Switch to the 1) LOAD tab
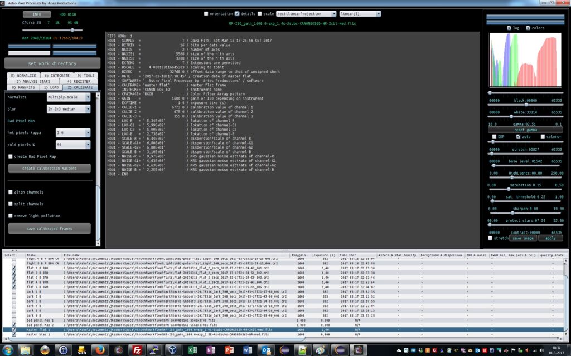Viewport: 571px width, 356px height. [51, 87]
